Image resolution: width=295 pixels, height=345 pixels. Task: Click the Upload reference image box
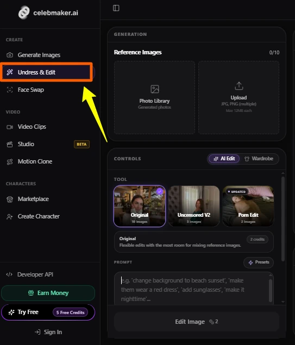(x=238, y=97)
